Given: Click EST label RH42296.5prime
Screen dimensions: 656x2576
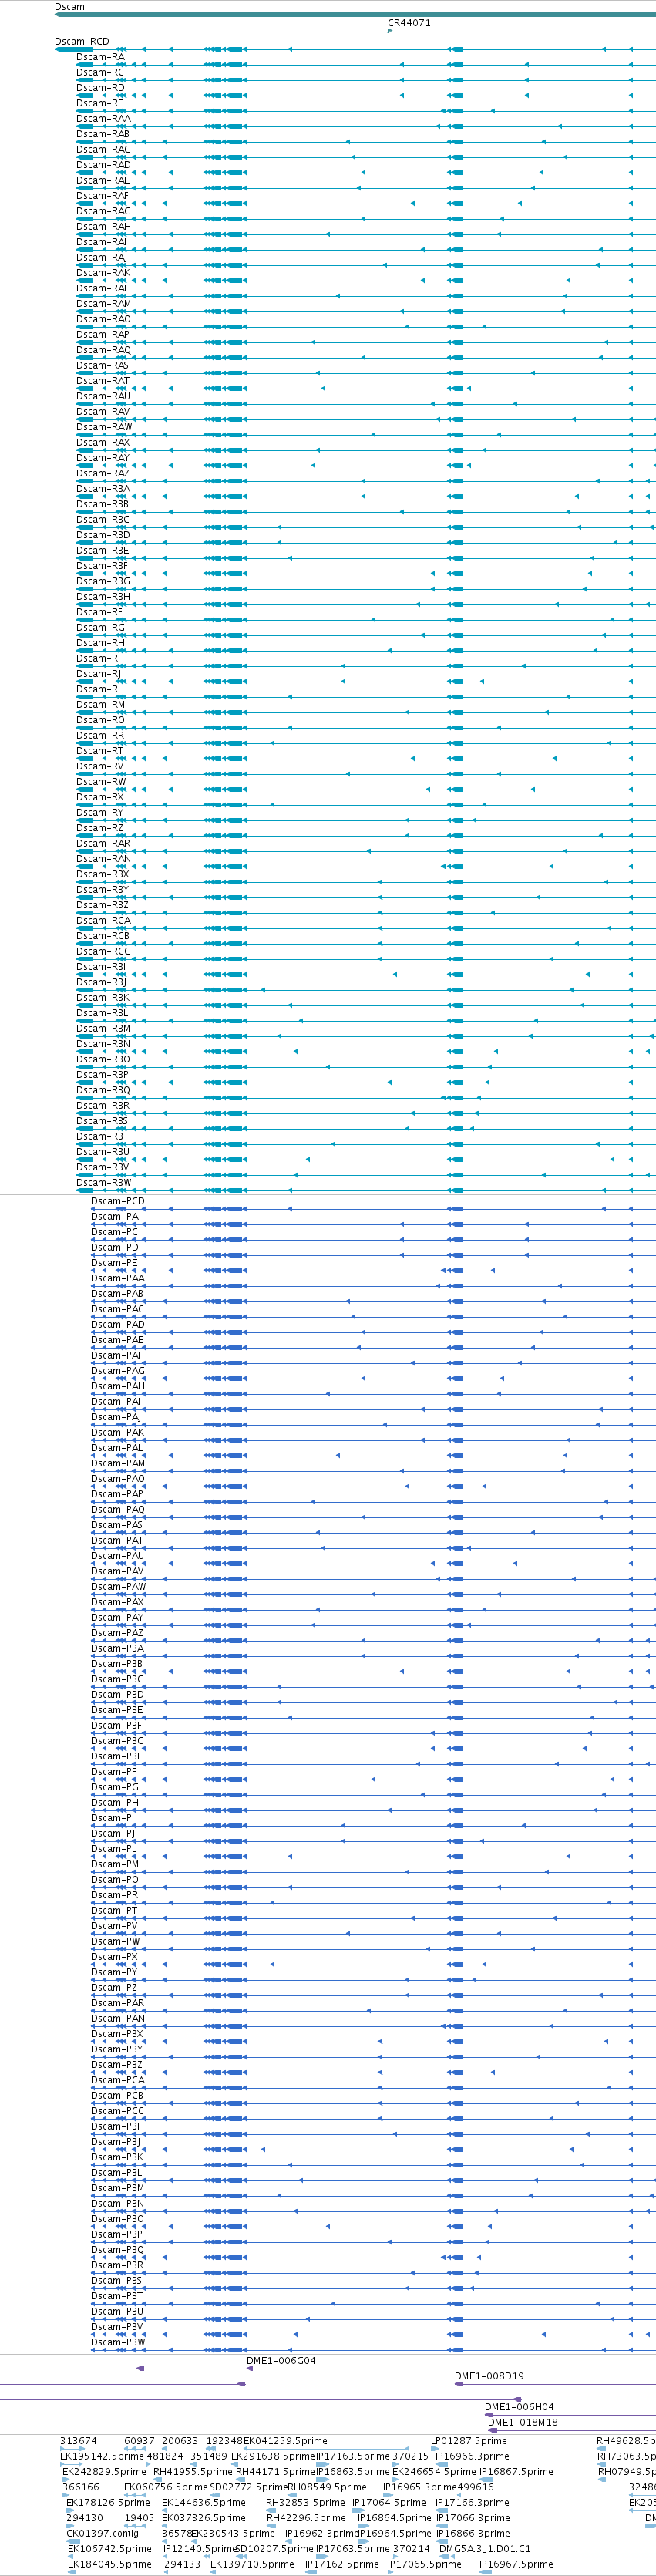Looking at the screenshot, I should pos(305,2518).
